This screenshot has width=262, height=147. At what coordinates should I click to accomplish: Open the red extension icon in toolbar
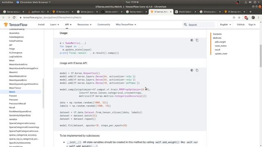(246, 18)
